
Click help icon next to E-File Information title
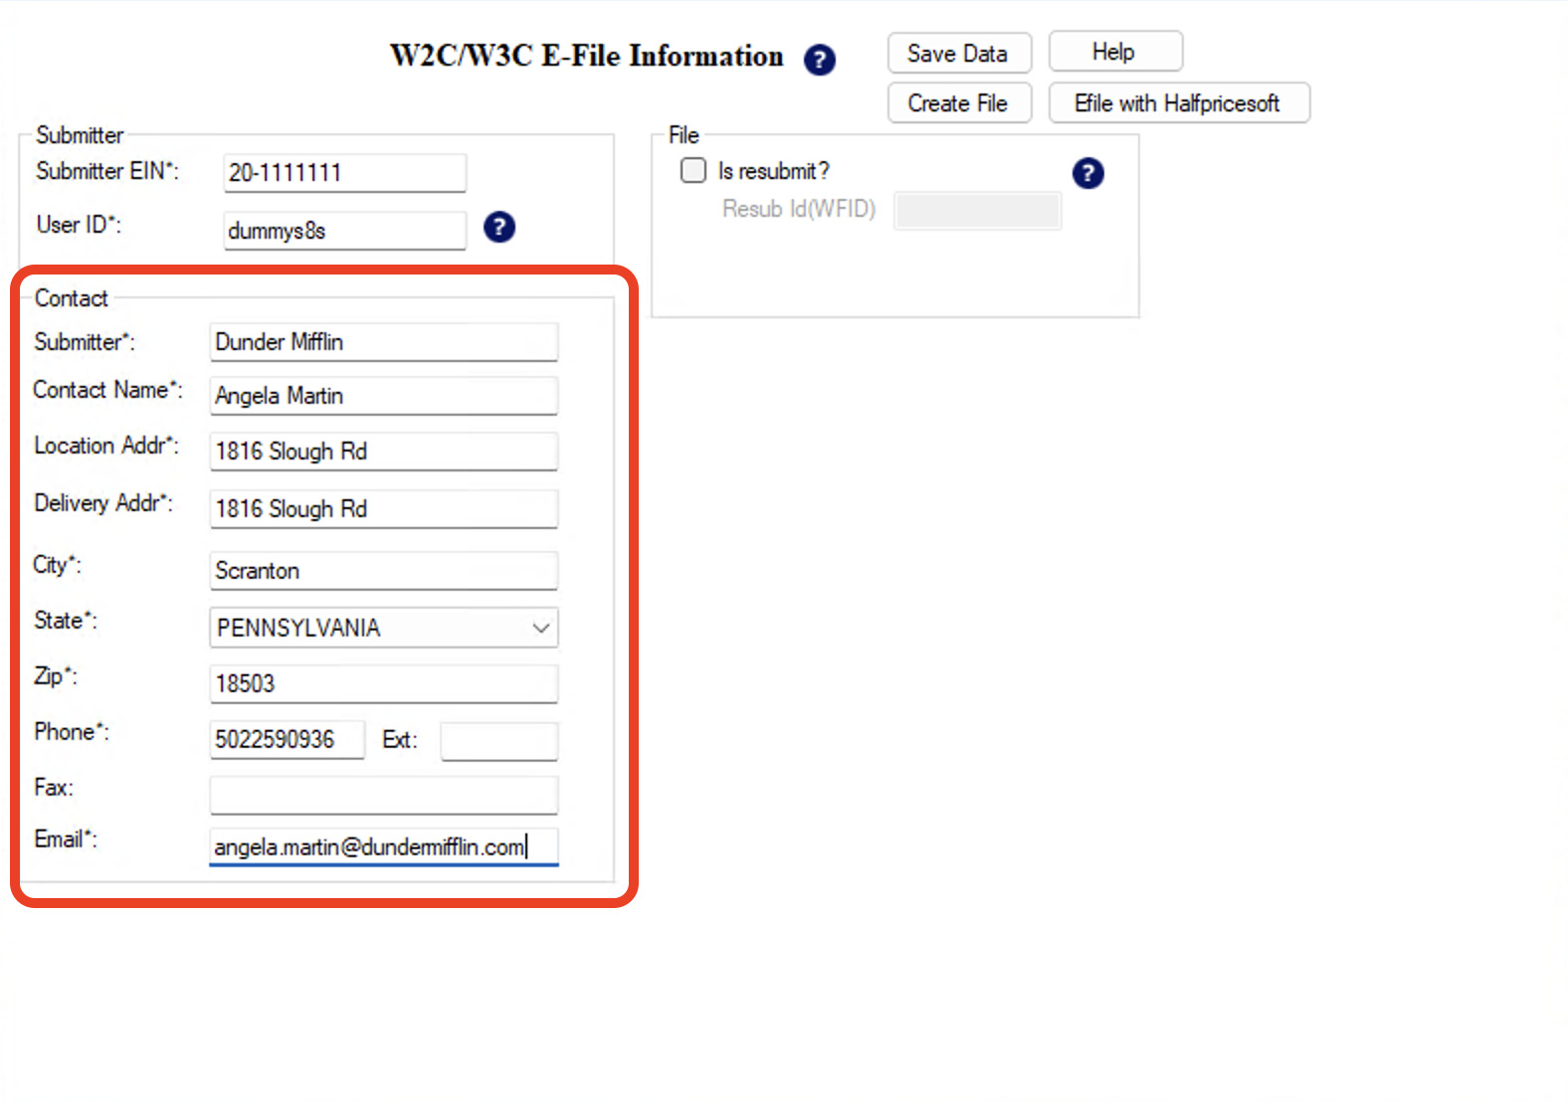click(x=819, y=60)
